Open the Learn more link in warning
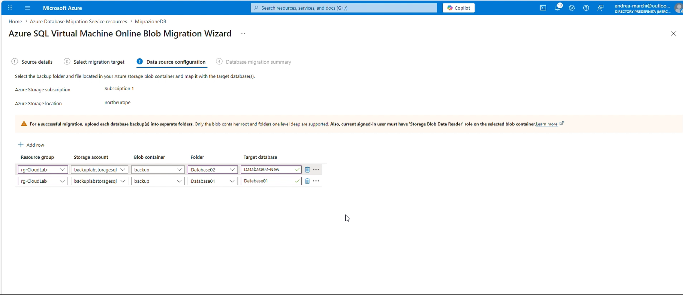Viewport: 683px width, 295px height. (547, 124)
